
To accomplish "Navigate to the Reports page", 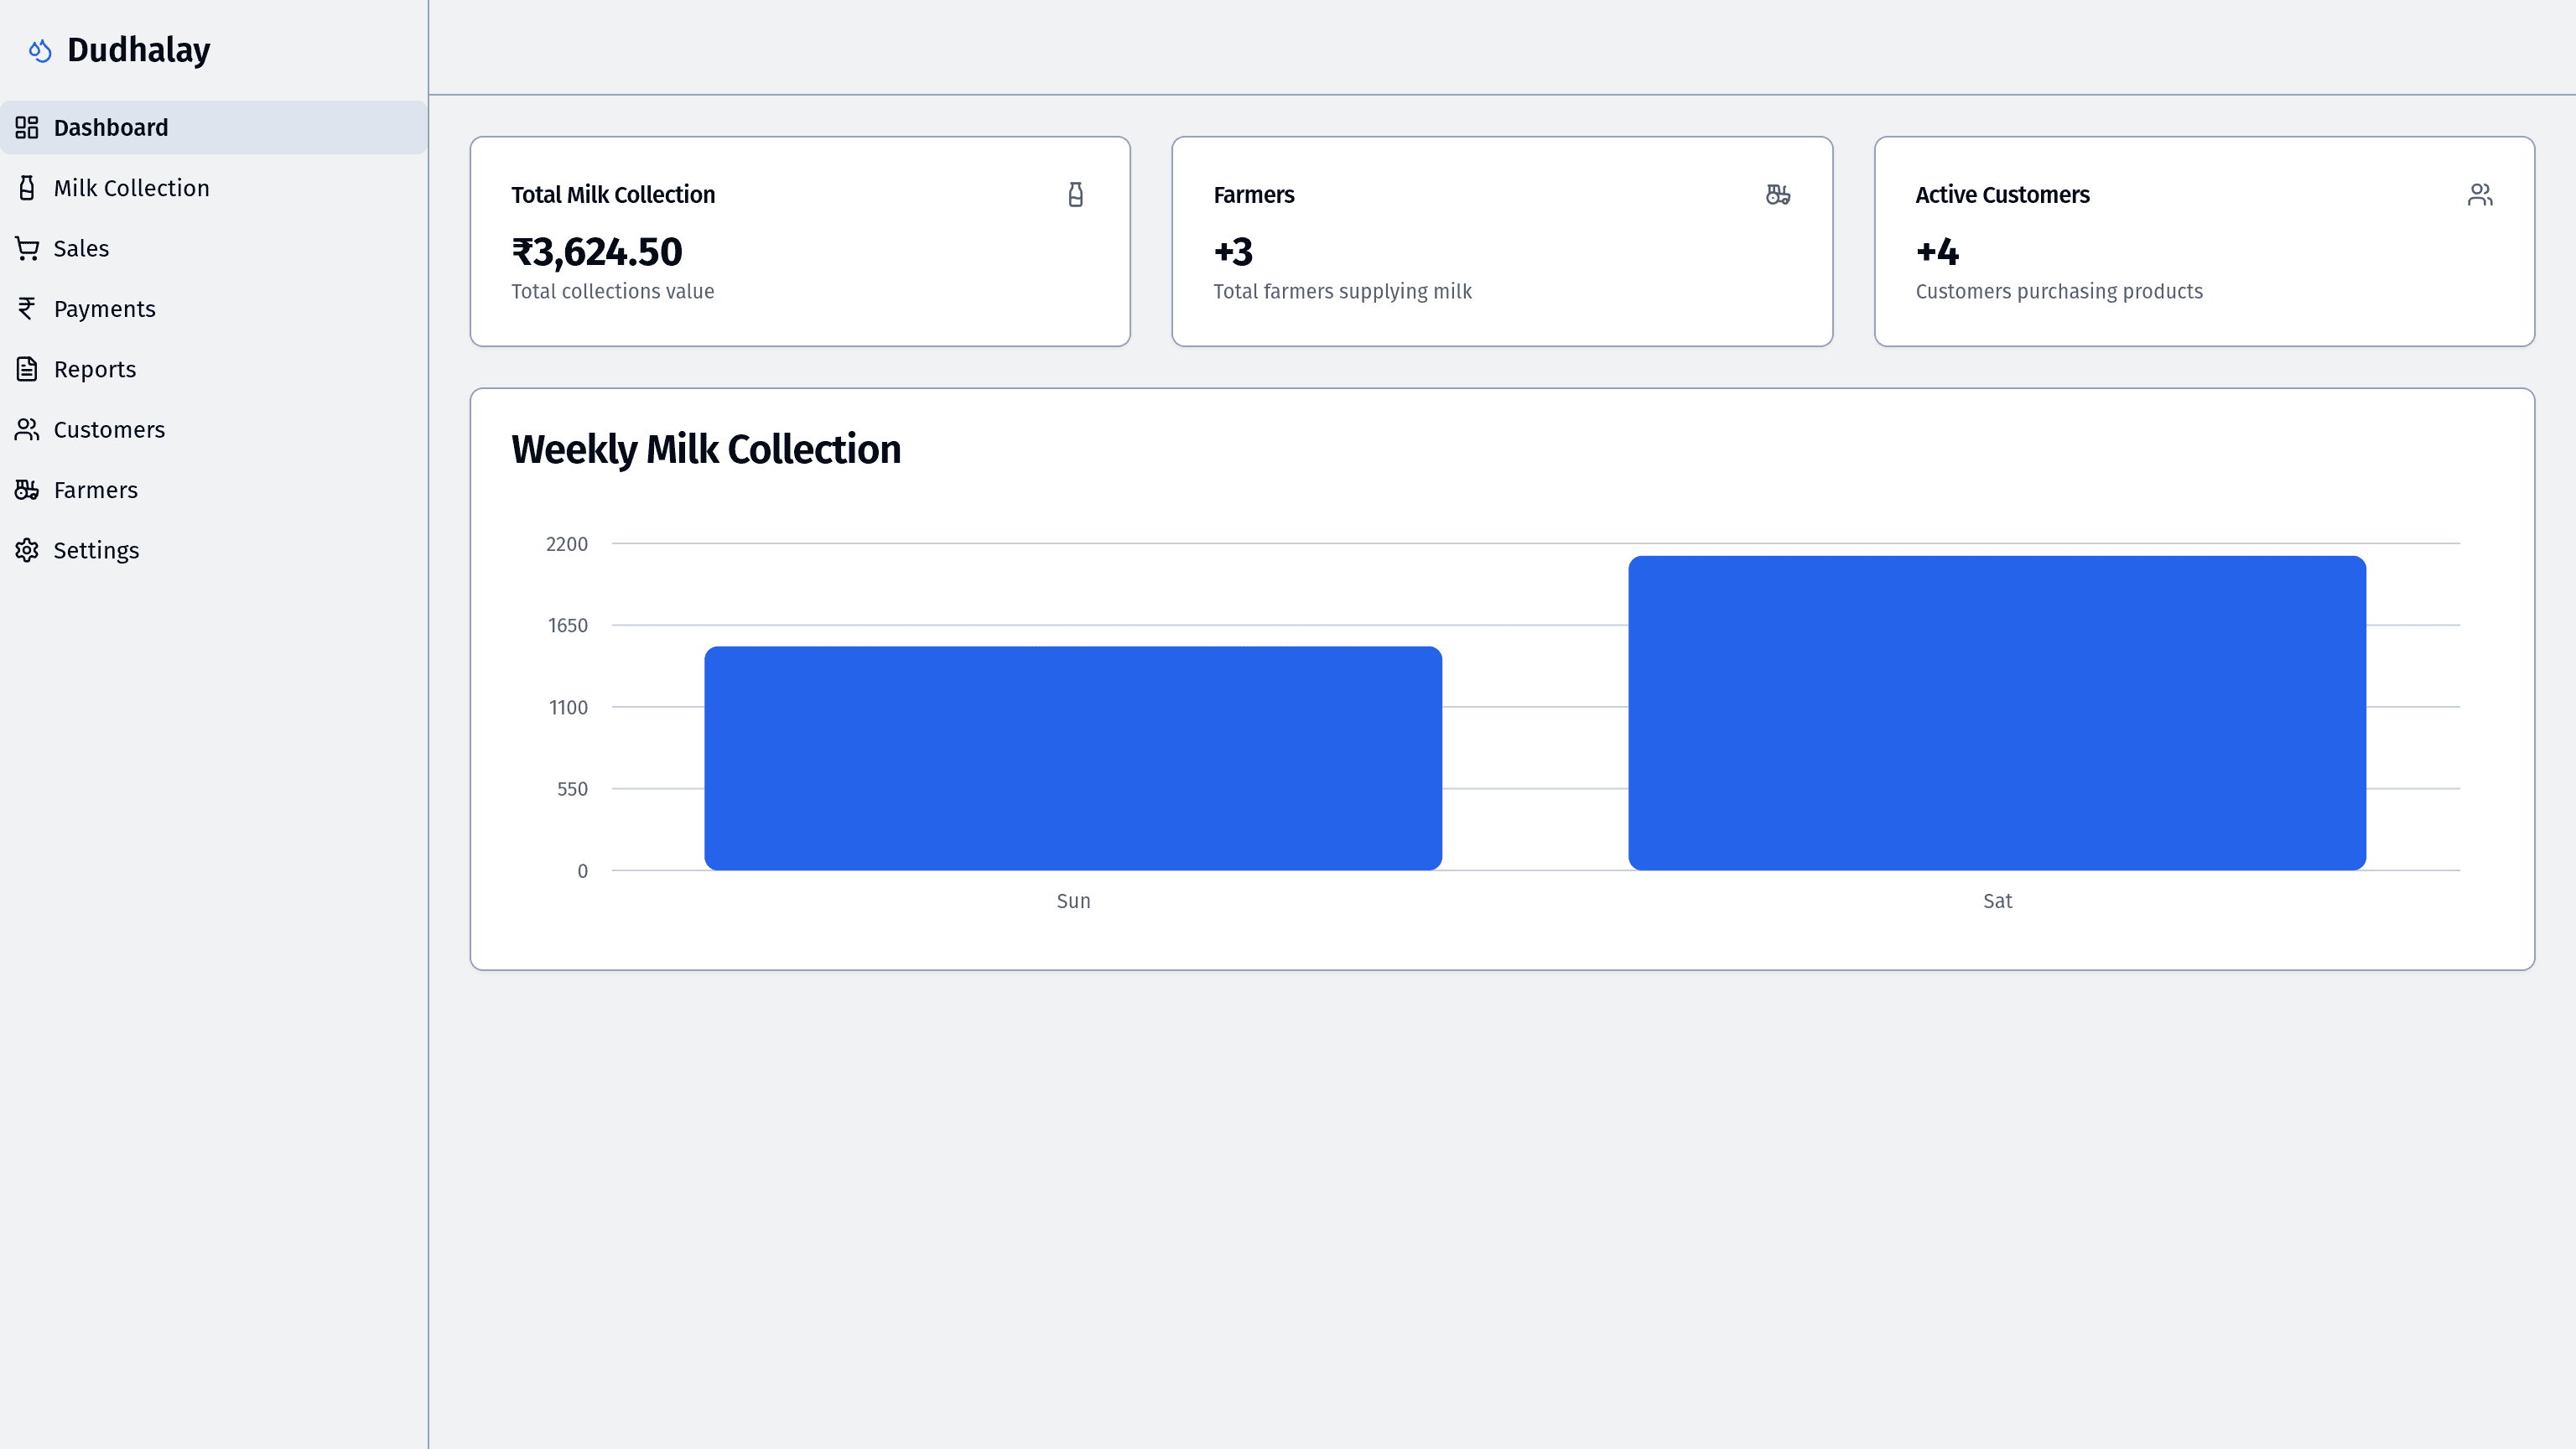I will [x=94, y=369].
